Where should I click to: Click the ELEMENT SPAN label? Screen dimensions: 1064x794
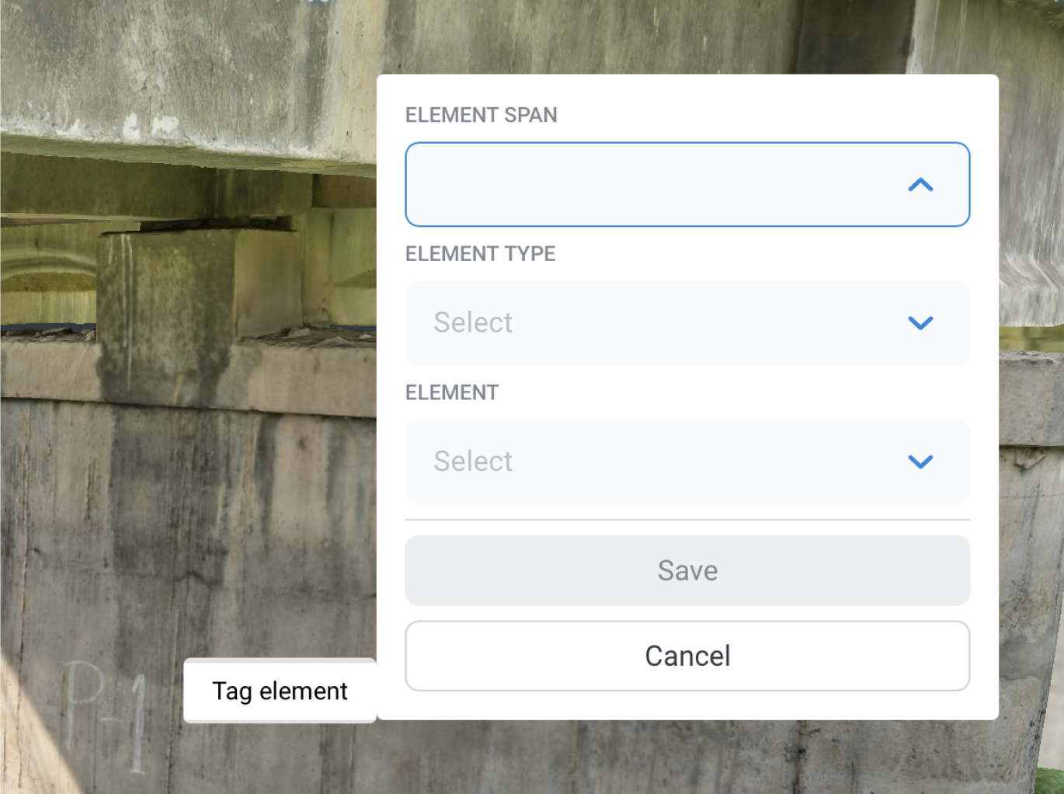click(482, 115)
